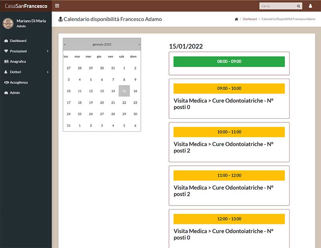
Task: Click the 'lun' weekday header
Action: point(66,57)
